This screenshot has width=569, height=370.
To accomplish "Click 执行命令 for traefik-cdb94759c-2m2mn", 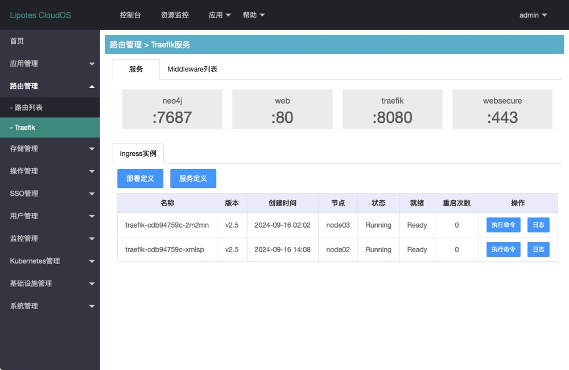I will [504, 225].
